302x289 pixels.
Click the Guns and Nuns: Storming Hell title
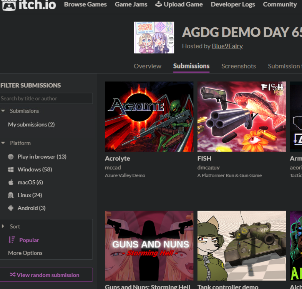coord(148,287)
